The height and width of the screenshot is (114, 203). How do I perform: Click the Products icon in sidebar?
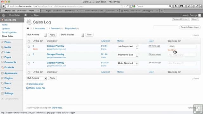[x=2, y=67]
